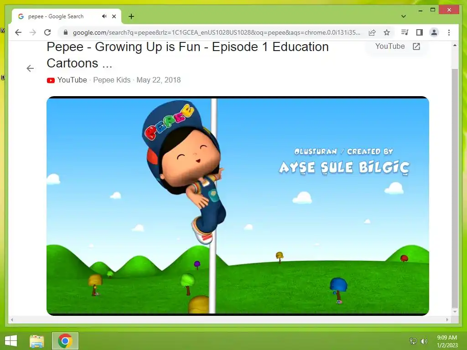
Task: Maximize the Chrome window
Action: [433, 10]
